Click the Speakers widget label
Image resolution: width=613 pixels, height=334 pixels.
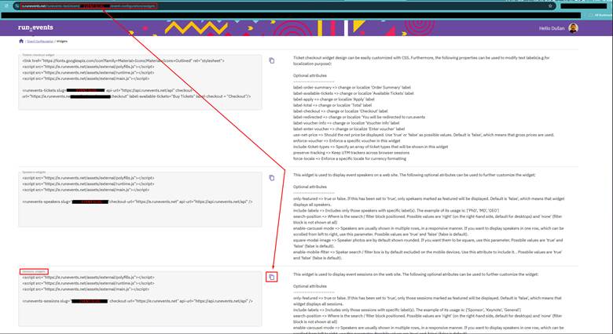(35, 172)
